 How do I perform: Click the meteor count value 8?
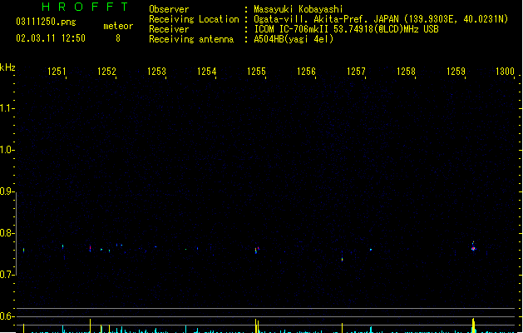pos(118,38)
